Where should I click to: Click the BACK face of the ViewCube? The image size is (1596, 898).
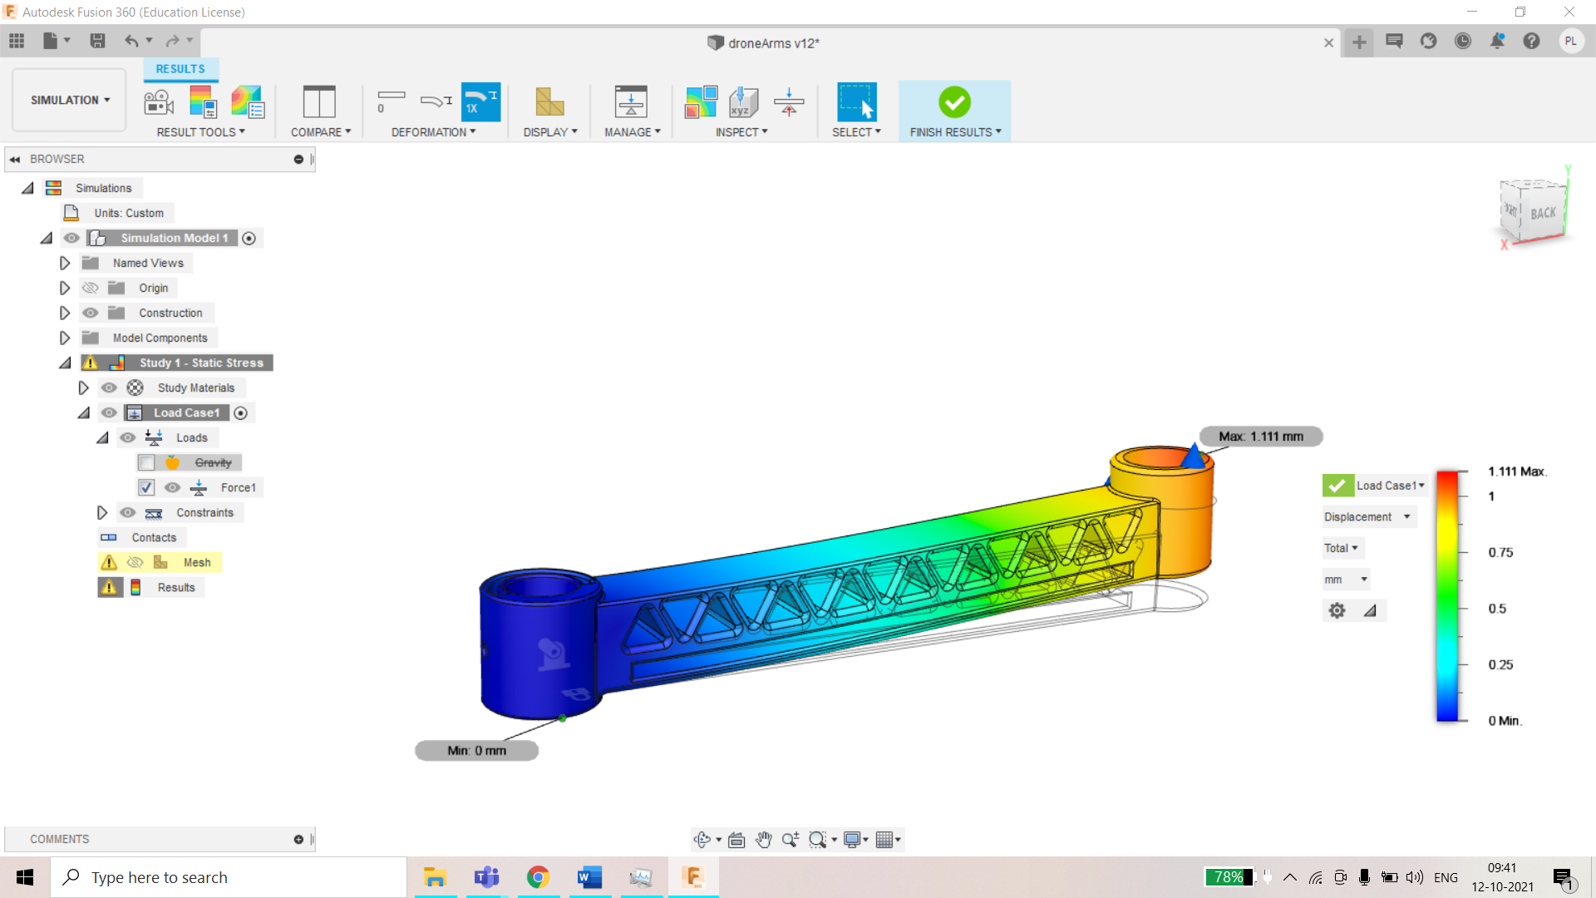coord(1542,213)
